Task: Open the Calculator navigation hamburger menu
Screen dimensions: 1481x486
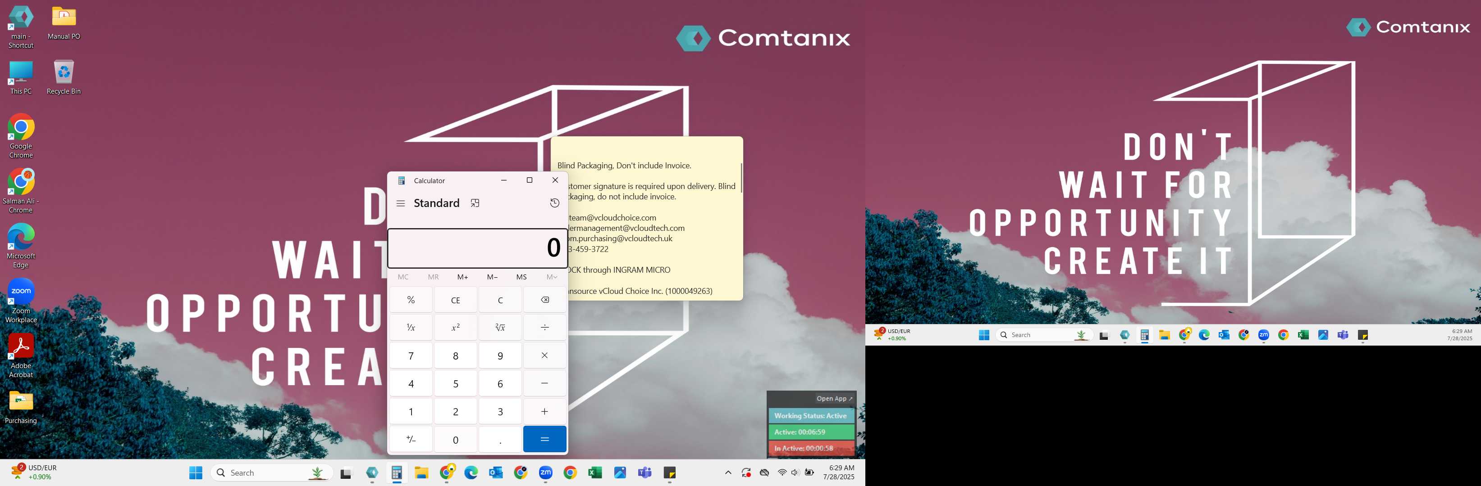Action: (x=401, y=203)
